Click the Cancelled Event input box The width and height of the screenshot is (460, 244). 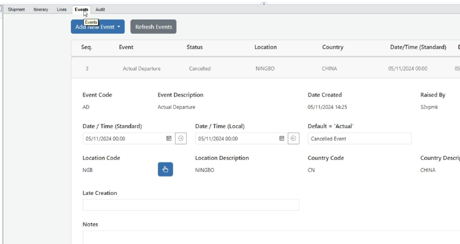tap(359, 138)
